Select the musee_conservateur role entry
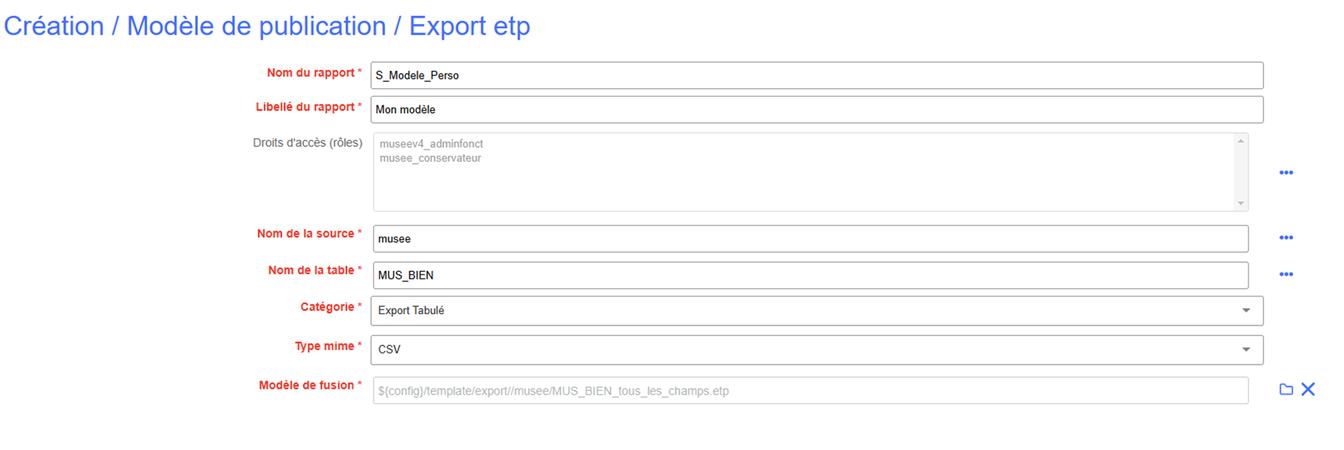The image size is (1344, 450). (430, 158)
